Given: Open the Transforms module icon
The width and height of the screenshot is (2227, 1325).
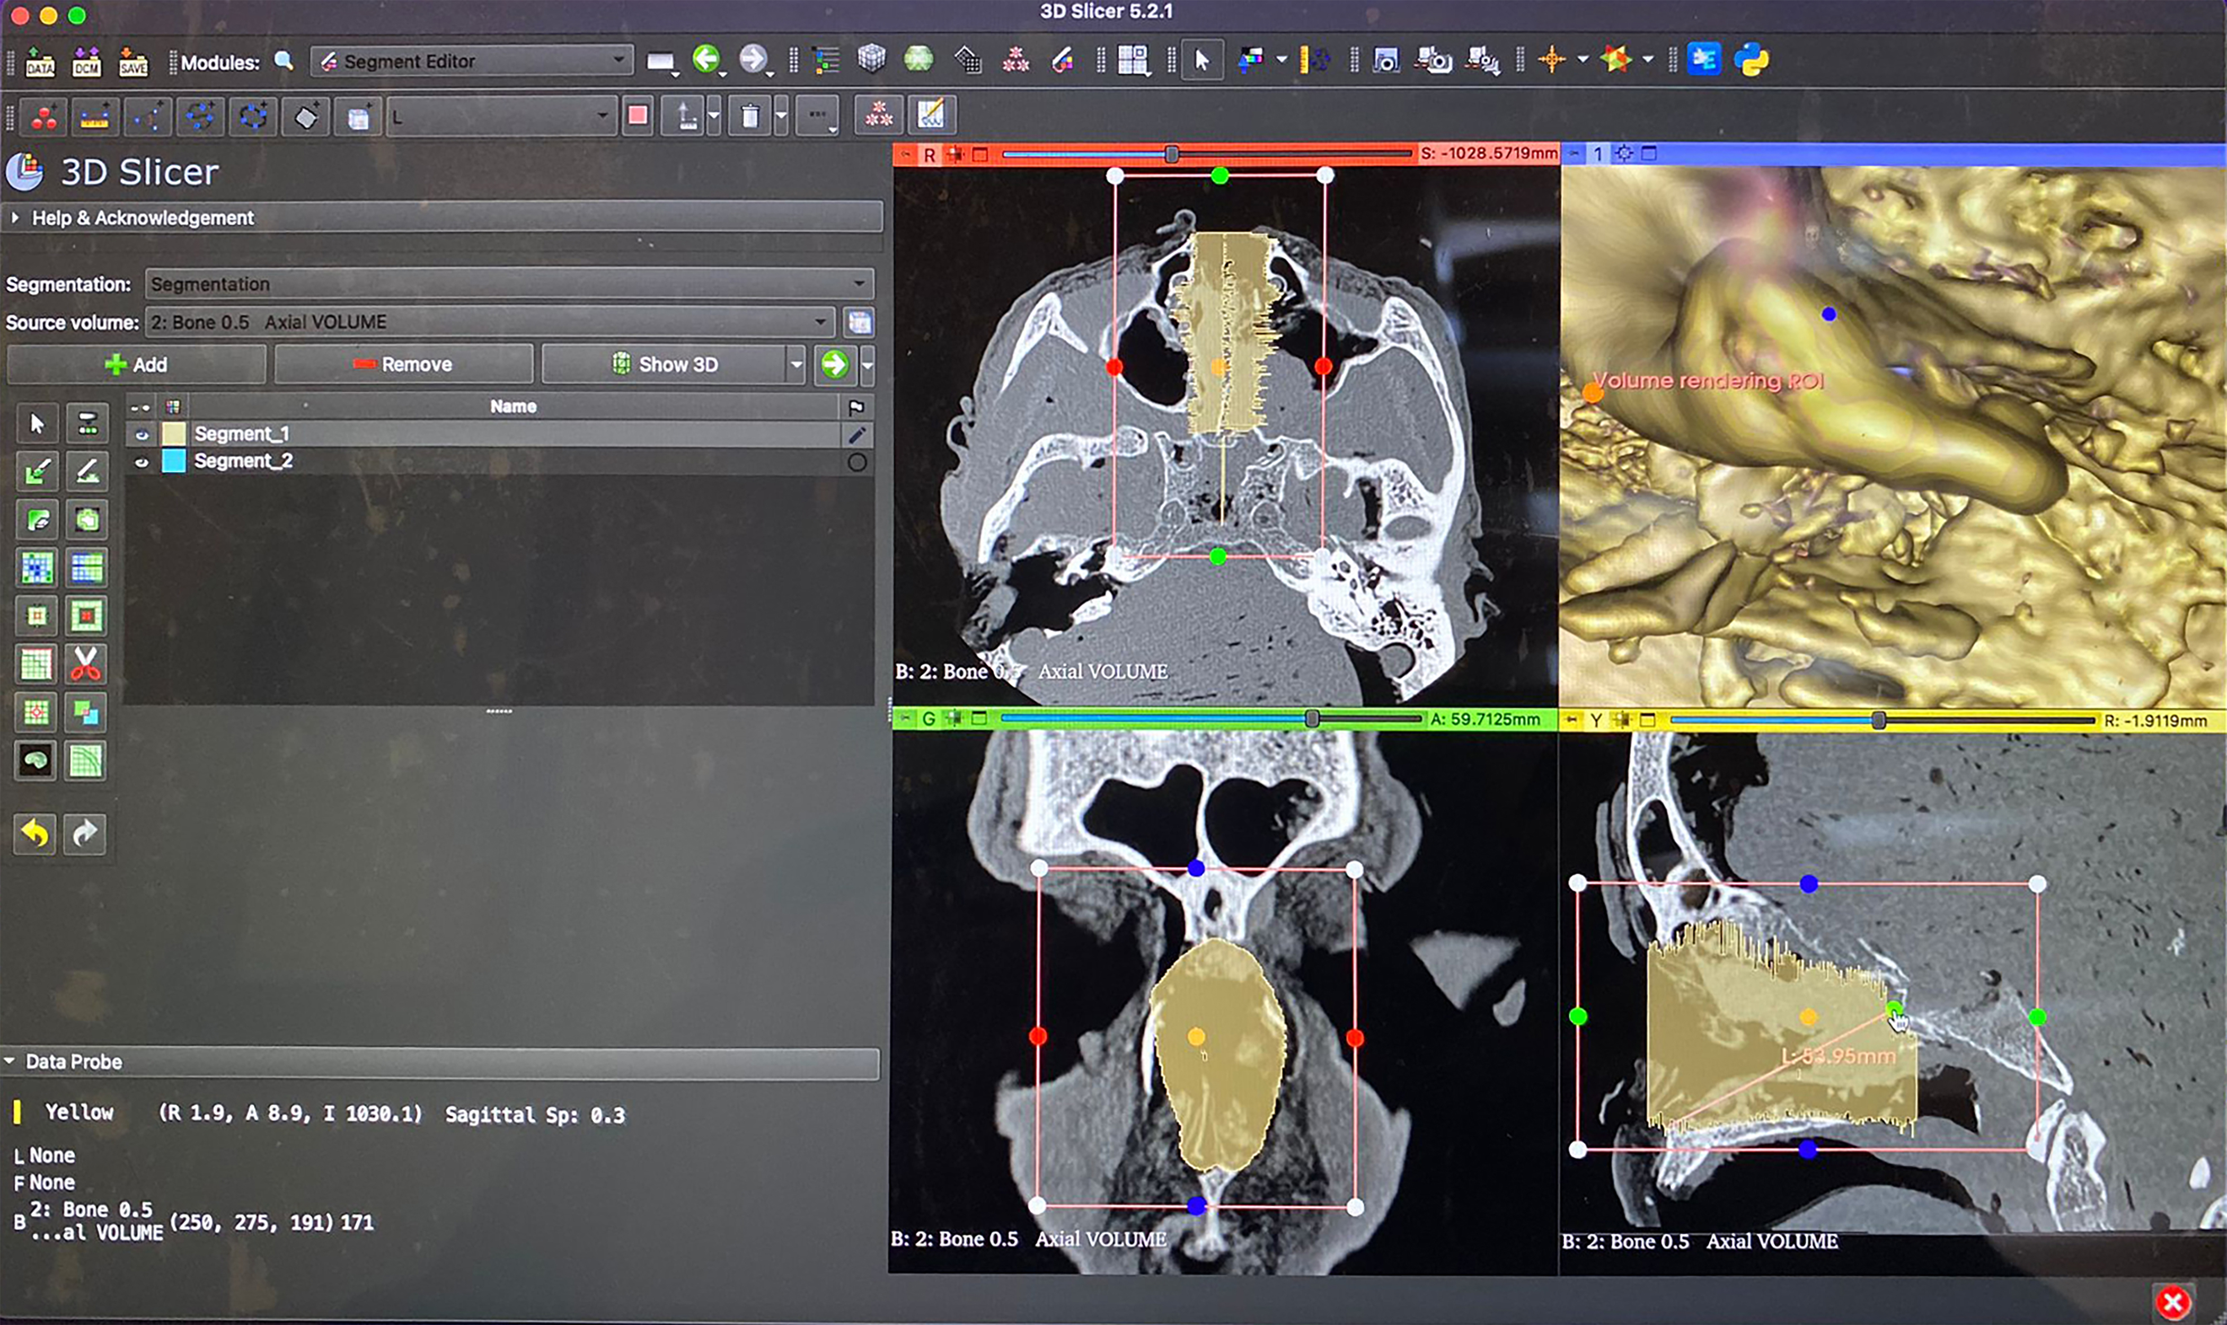Looking at the screenshot, I should click(968, 60).
